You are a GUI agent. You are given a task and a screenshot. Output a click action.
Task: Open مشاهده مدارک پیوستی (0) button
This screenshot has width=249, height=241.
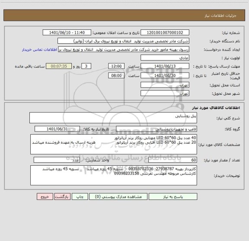pyautogui.click(x=118, y=196)
